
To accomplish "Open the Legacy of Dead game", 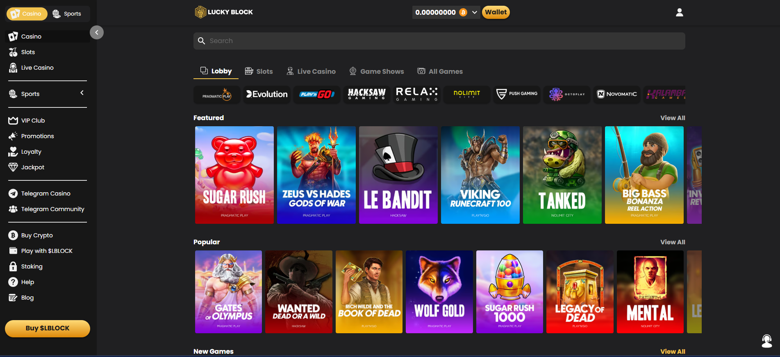I will 580,292.
